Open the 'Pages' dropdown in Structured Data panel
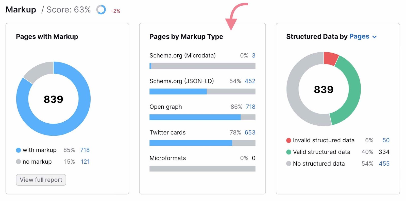 [x=359, y=36]
